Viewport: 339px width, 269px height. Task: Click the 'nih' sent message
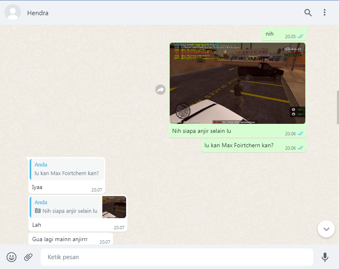pyautogui.click(x=284, y=34)
